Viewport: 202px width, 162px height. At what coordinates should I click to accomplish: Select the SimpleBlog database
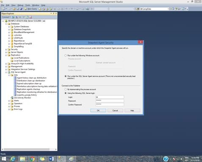click(x=19, y=46)
